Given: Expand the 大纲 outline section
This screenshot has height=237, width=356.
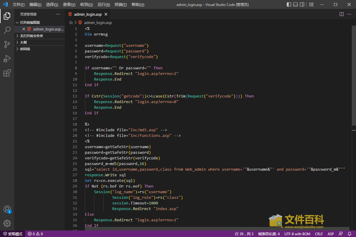Looking at the screenshot, I should click(x=39, y=42).
